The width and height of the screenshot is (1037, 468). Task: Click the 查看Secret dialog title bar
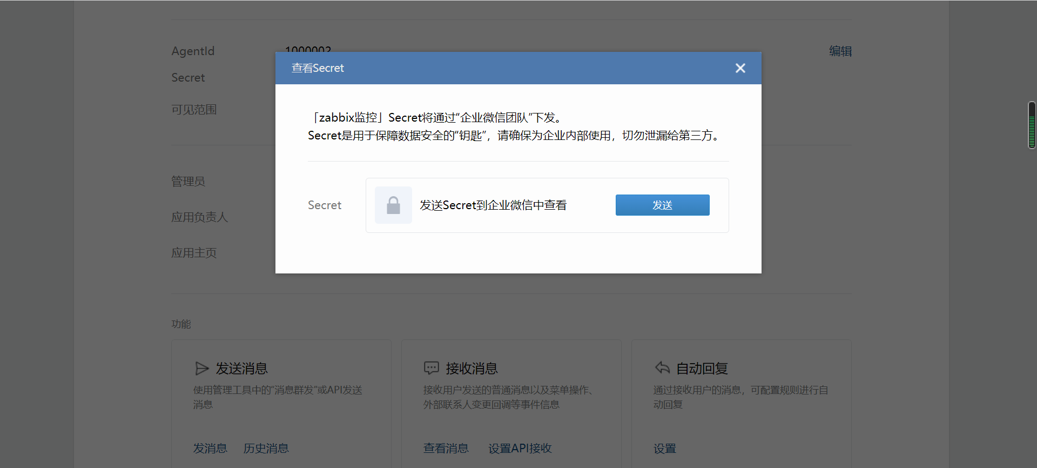tap(486, 68)
